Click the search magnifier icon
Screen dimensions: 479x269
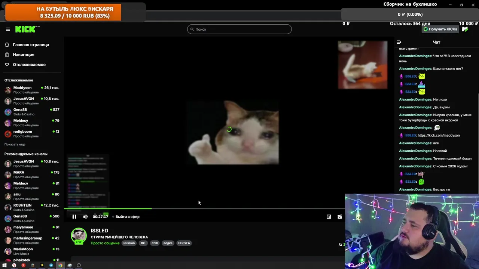coord(192,29)
